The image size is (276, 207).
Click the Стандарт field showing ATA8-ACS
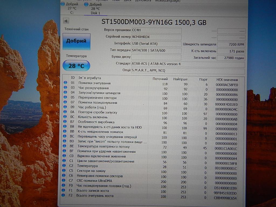[188, 64]
